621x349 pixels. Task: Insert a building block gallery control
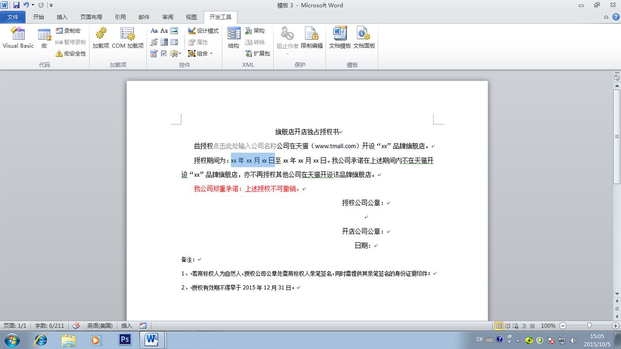click(154, 42)
